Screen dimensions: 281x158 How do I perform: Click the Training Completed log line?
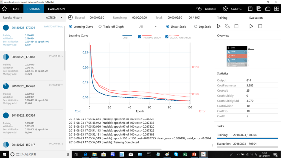tap(104, 142)
